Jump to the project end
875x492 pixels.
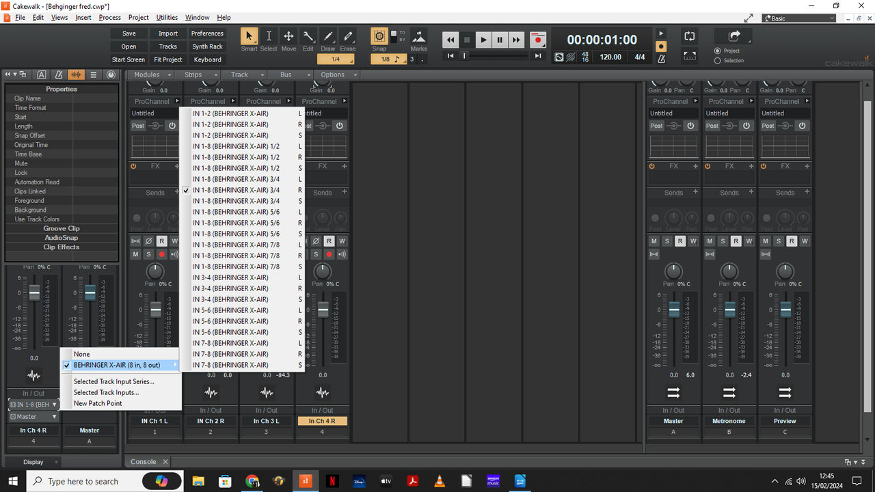[x=538, y=56]
